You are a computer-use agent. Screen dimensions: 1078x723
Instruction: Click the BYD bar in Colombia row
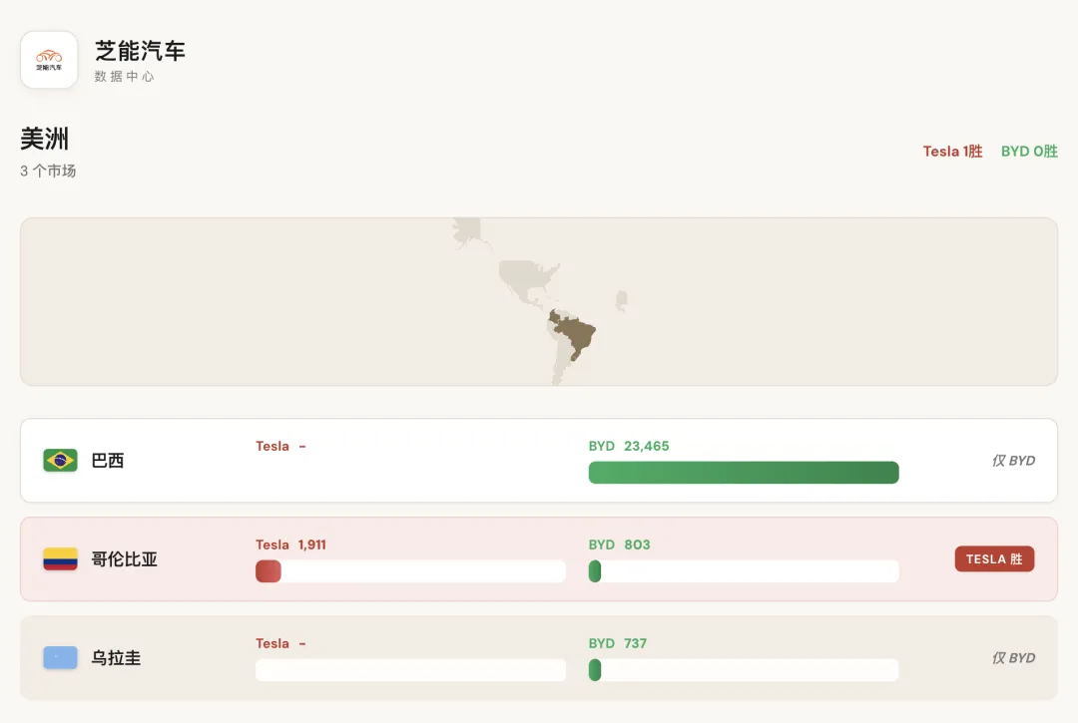[x=595, y=571]
